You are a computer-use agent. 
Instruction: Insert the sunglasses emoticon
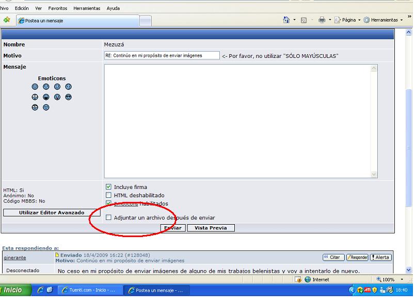[68, 97]
